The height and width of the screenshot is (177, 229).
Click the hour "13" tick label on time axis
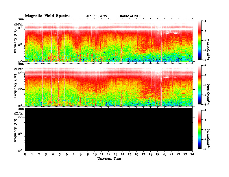pyautogui.click(x=116, y=154)
